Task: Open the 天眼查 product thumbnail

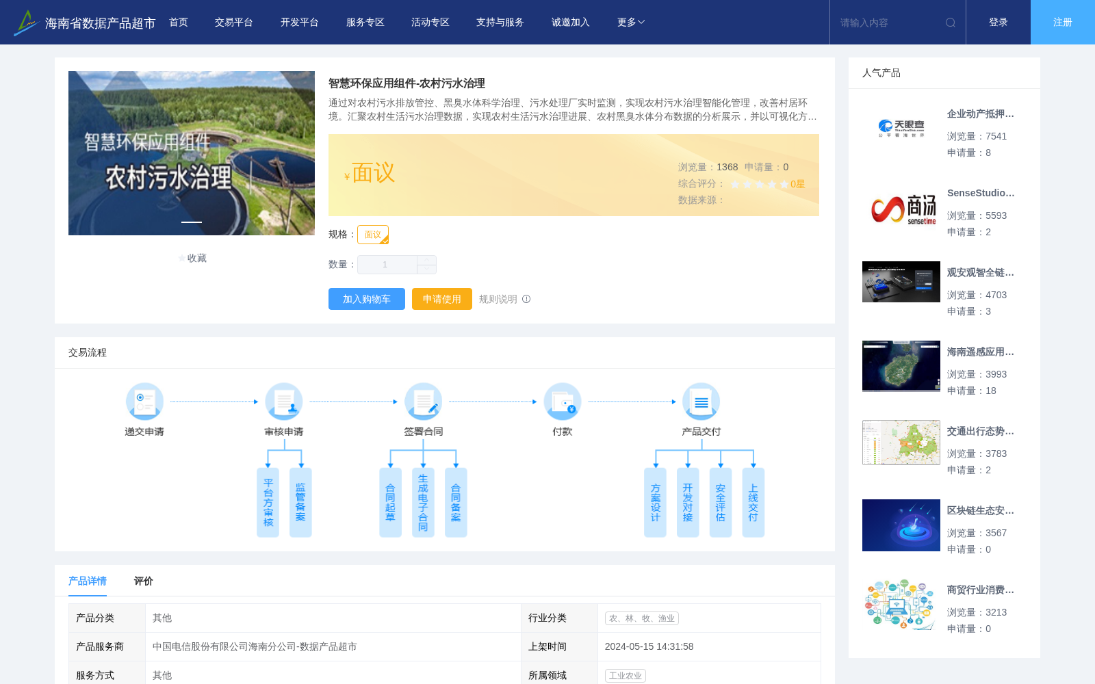Action: (901, 129)
